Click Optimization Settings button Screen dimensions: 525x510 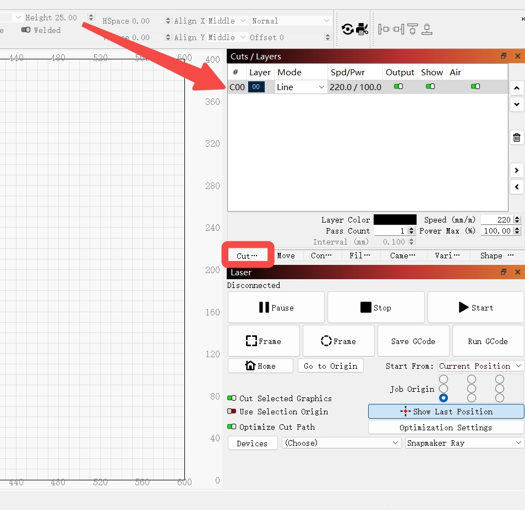[446, 428]
